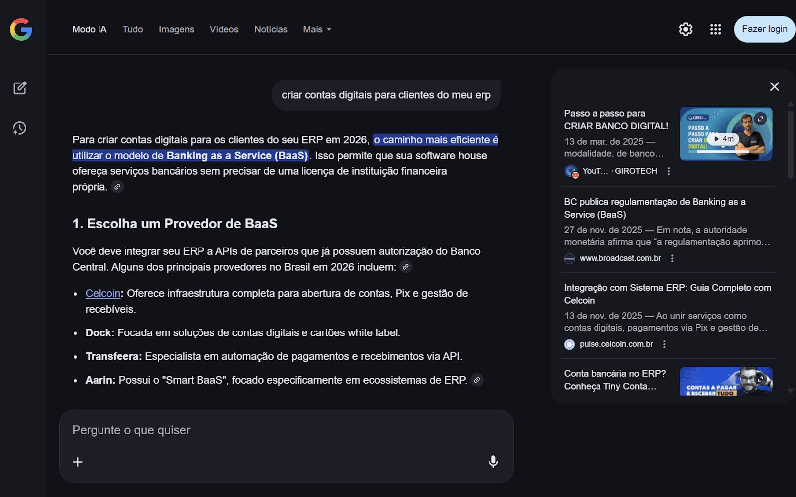The height and width of the screenshot is (497, 796).
Task: Click the Tiny Conta video thumbnail
Action: [x=726, y=381]
